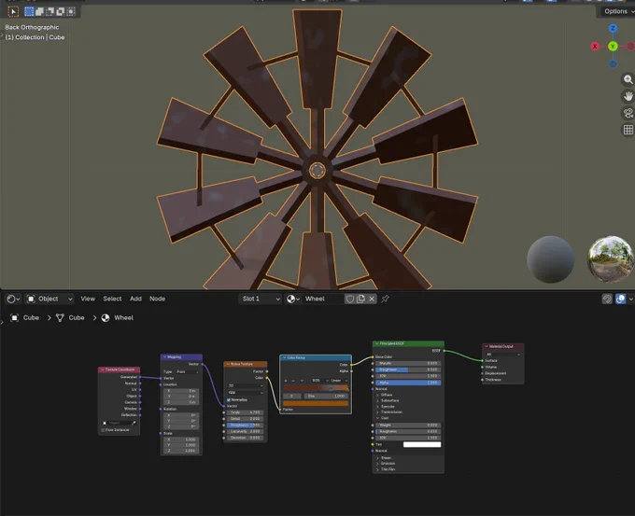Open the All target dropdown in Material Output

tap(503, 355)
